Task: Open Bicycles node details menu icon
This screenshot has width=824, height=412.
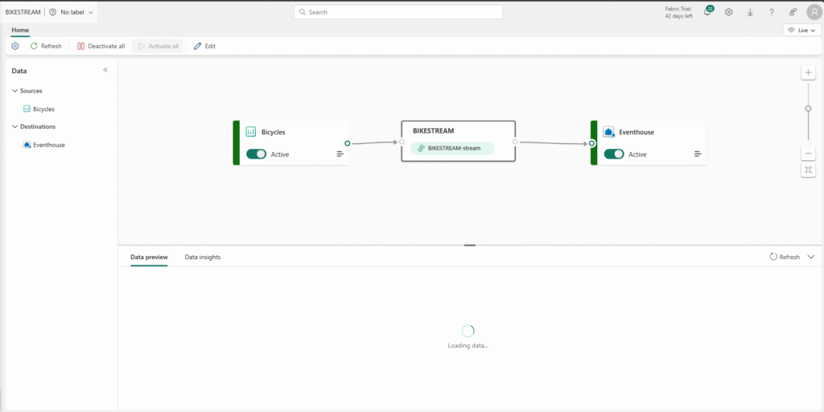Action: coord(340,154)
